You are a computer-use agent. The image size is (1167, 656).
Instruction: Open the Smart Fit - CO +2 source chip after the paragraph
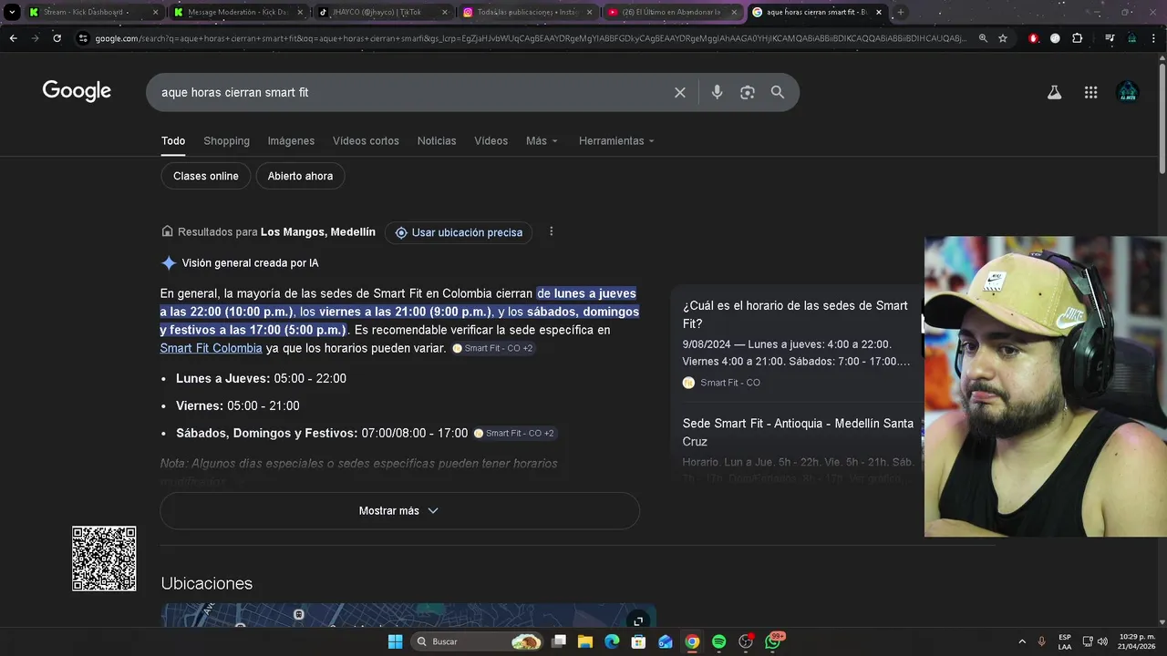492,348
